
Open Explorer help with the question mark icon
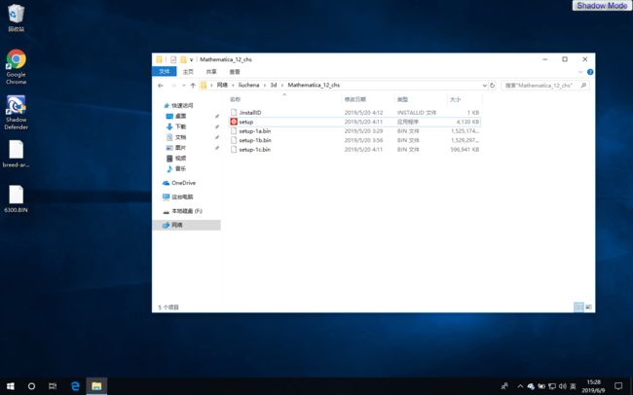(x=590, y=72)
